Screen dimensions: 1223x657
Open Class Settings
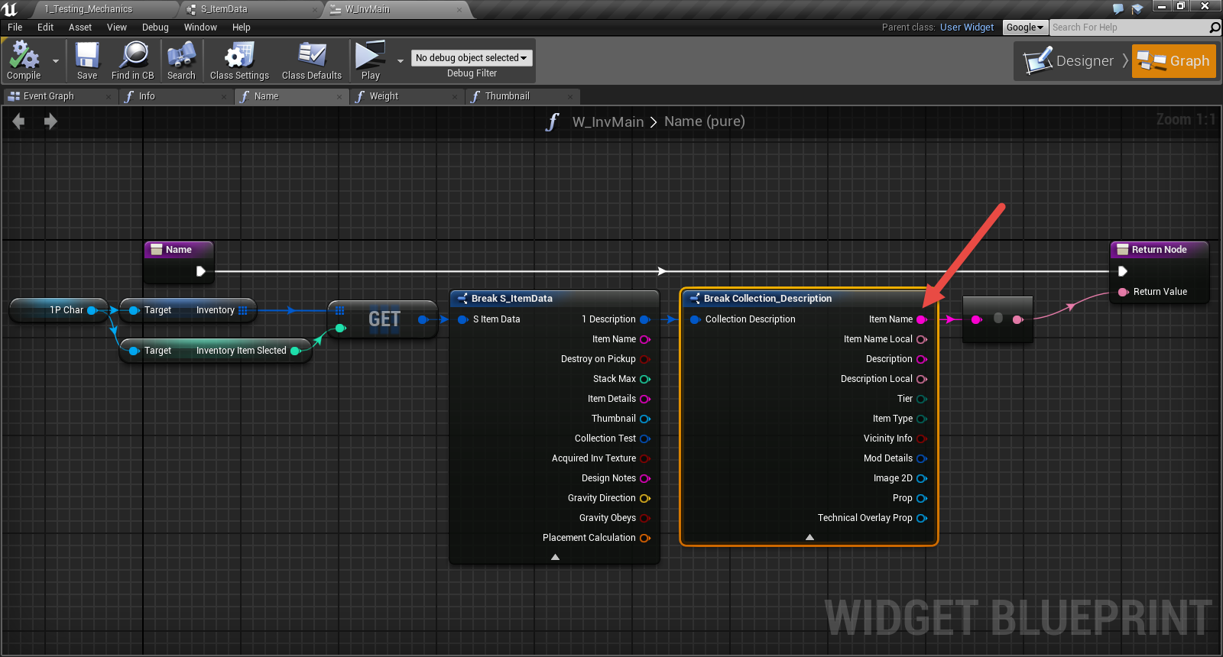pos(239,60)
